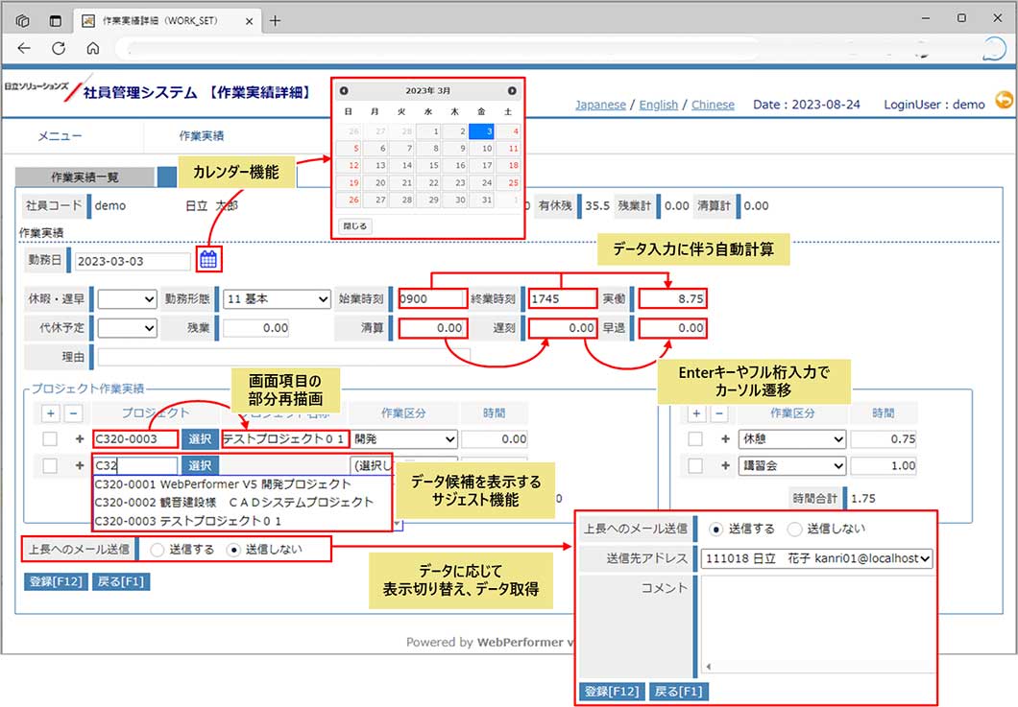1018x707 pixels.
Task: Switch to the 作業実績一覧 tab
Action: (84, 177)
